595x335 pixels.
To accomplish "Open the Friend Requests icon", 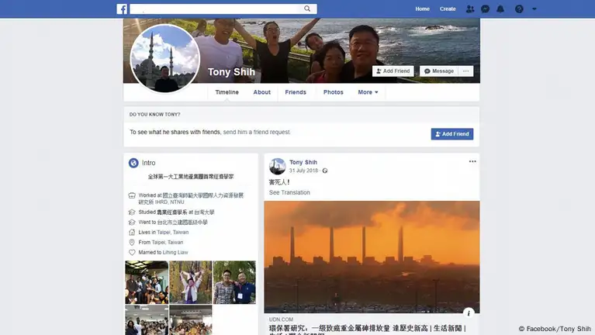I will pyautogui.click(x=470, y=9).
